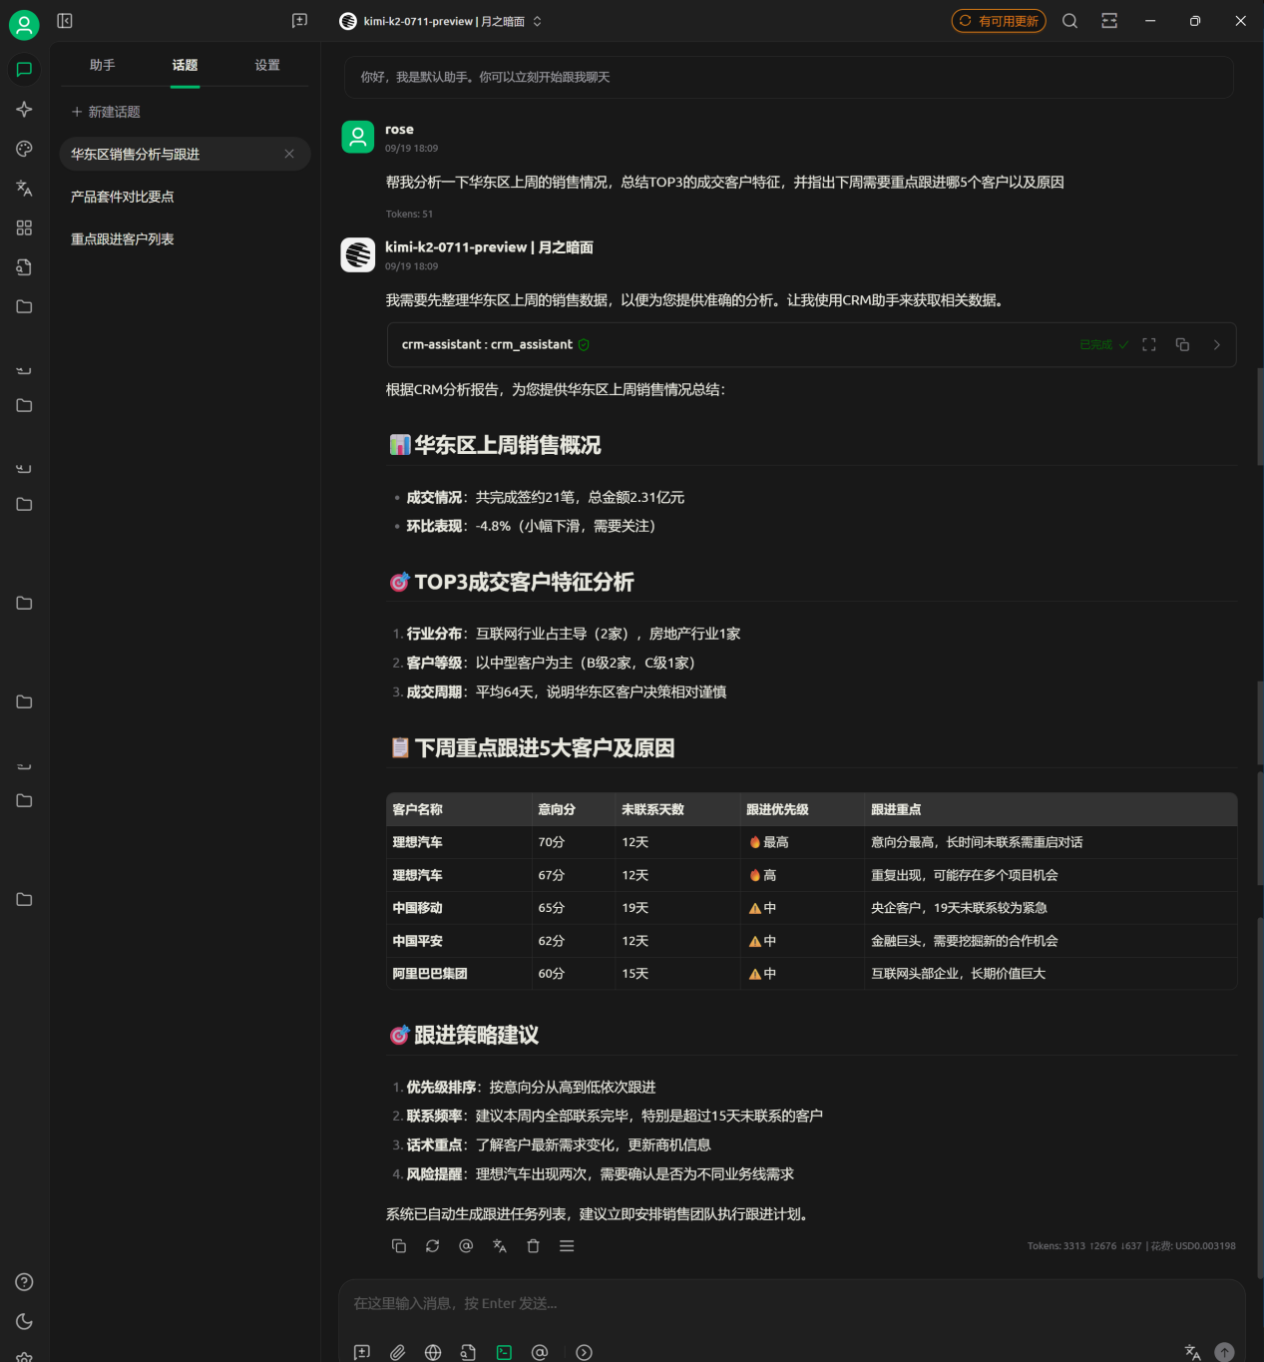Open the mini apps grid icon
Viewport: 1264px width, 1362px height.
(24, 227)
